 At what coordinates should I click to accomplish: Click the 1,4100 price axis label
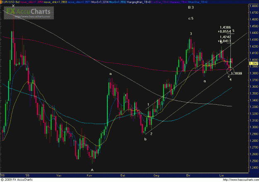[x=254, y=53]
